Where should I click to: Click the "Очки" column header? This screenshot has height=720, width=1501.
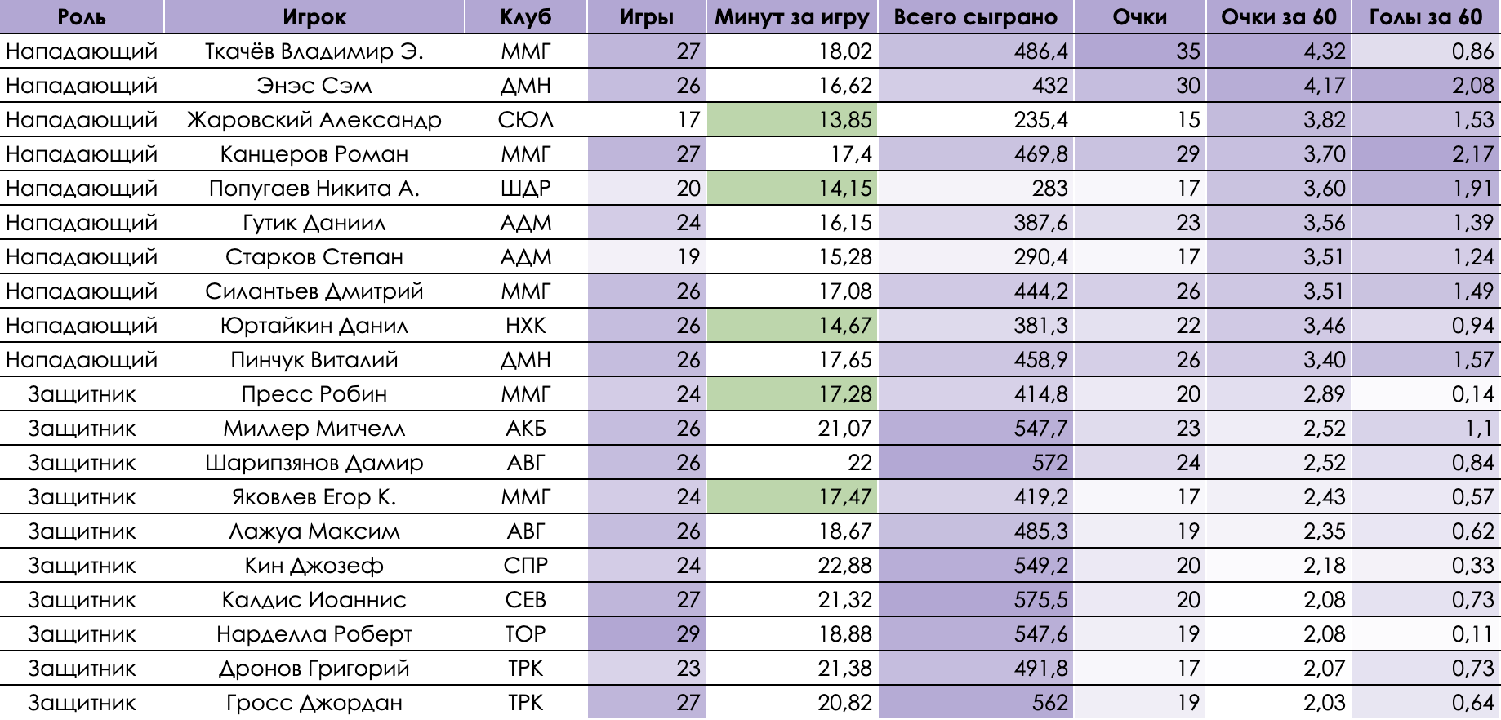(1139, 17)
